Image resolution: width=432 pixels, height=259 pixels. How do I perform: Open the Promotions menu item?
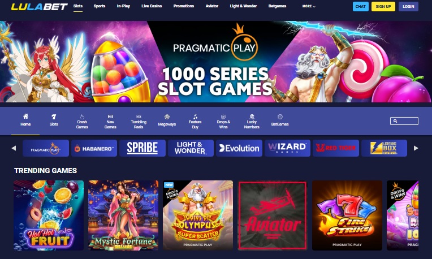(184, 6)
